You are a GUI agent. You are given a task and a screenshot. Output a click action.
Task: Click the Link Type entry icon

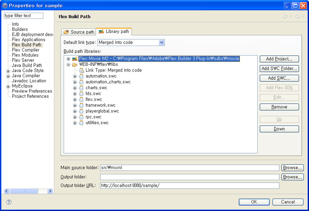coord(82,70)
